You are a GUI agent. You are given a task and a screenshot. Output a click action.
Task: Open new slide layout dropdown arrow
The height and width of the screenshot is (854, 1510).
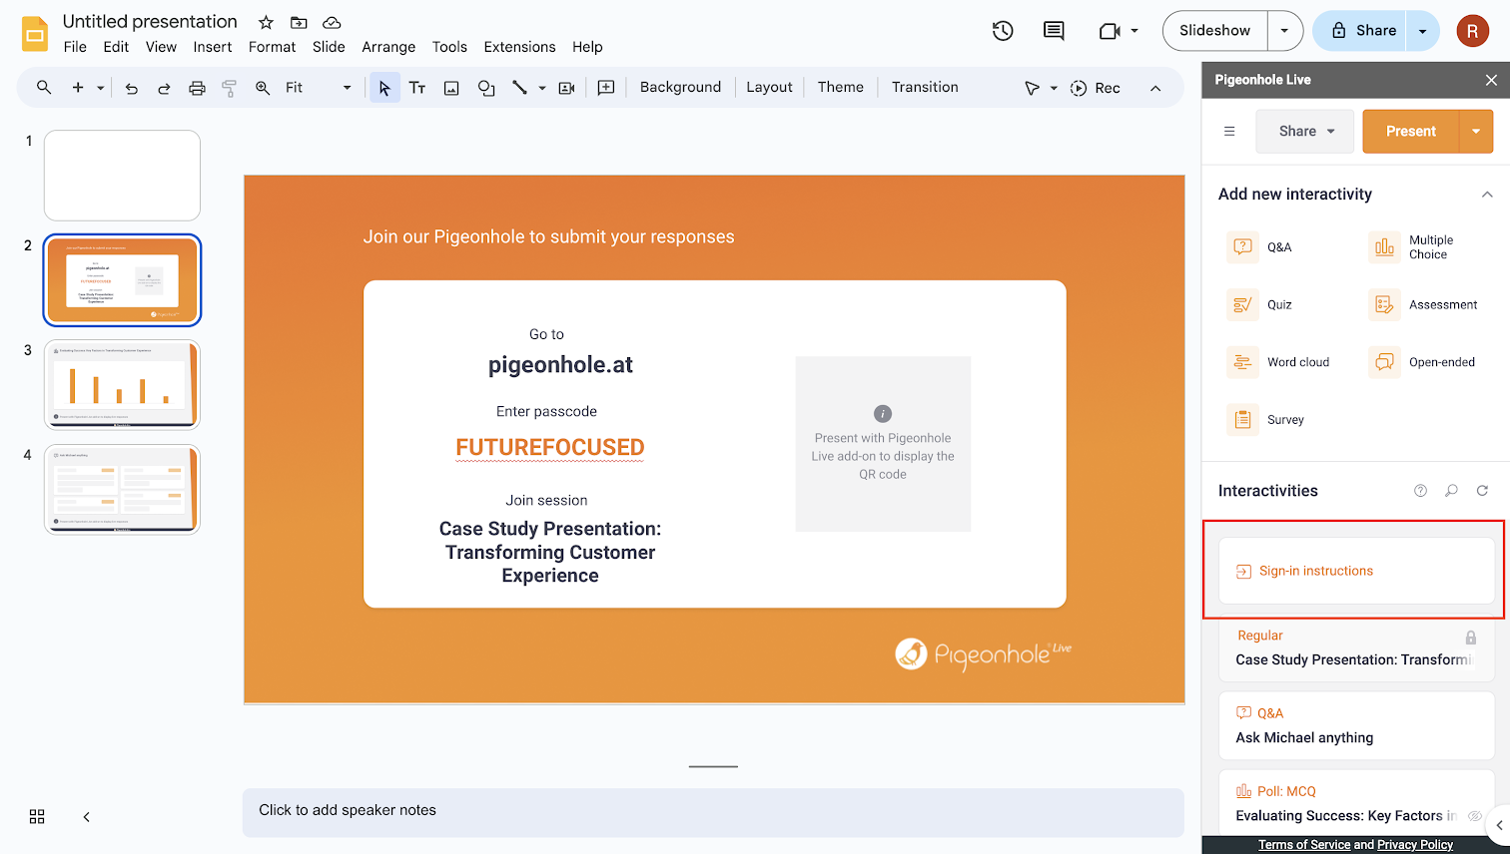101,88
